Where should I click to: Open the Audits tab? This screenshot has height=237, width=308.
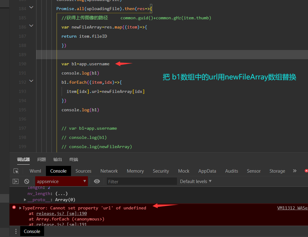231,171
